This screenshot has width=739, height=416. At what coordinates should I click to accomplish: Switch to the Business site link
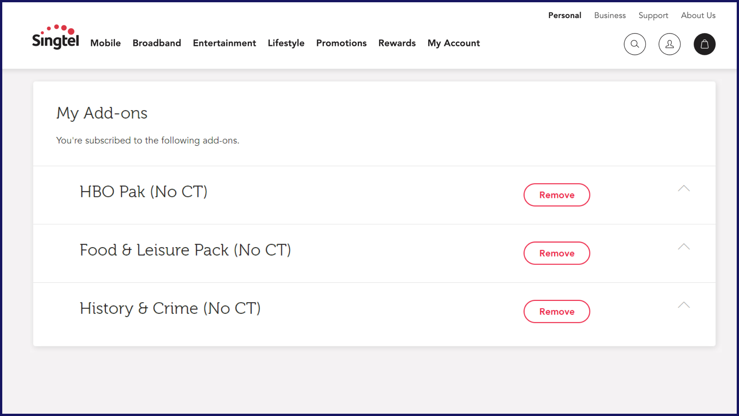[x=610, y=15]
